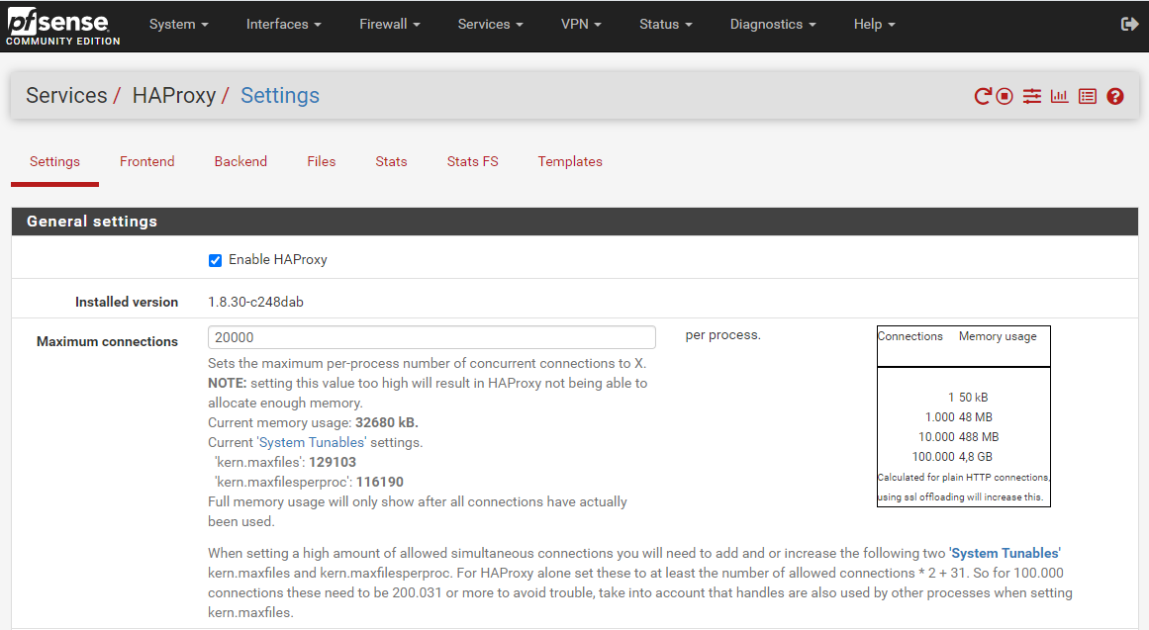Screen dimensions: 1149x630
Task: Open the Diagnostics dropdown
Action: tap(773, 24)
